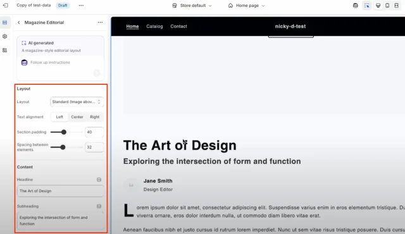Switch to mobile preview
405x234 pixels.
click(387, 6)
